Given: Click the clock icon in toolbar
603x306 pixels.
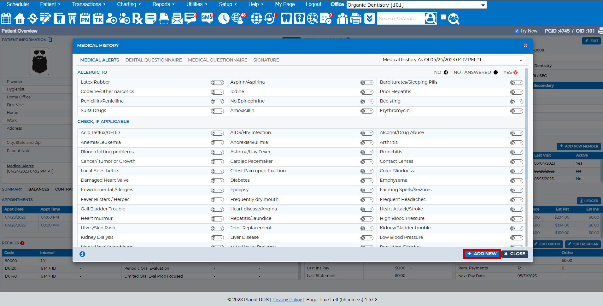Looking at the screenshot, I should click(224, 18).
